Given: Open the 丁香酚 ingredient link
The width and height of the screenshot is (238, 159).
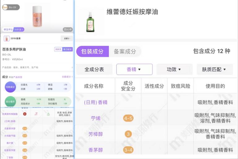Looking at the screenshot, I should [10, 157].
